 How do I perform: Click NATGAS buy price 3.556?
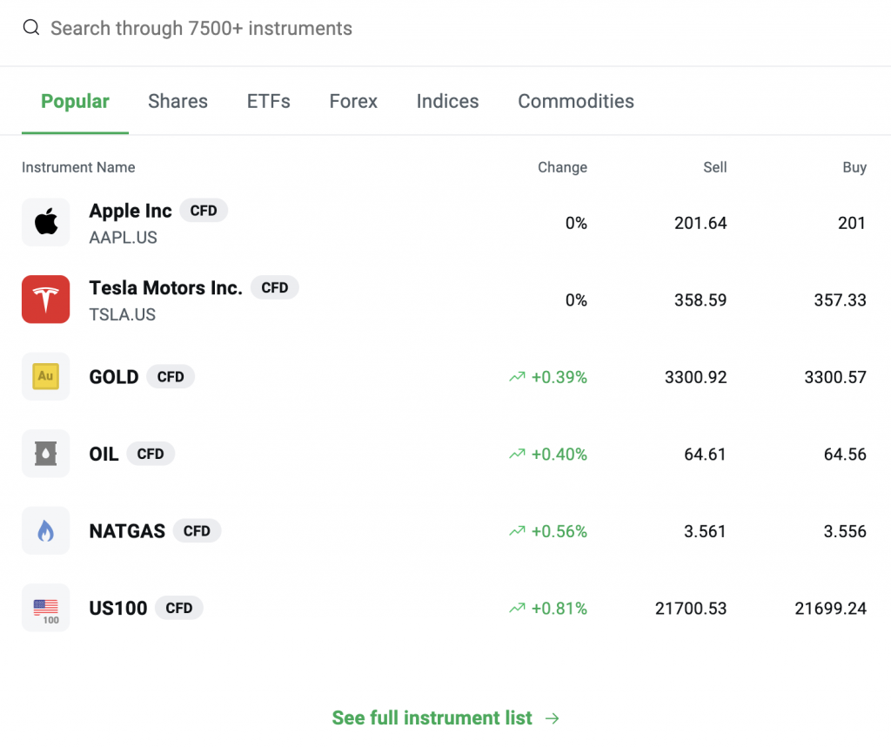845,531
